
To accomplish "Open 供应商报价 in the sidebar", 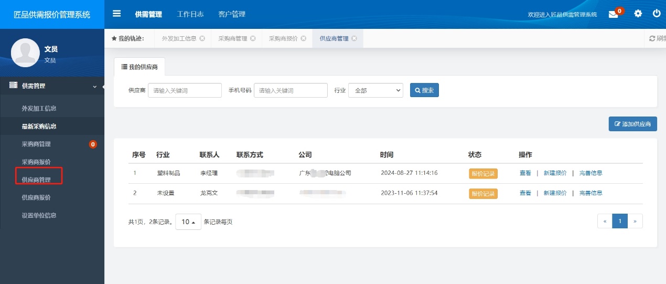I will (36, 198).
